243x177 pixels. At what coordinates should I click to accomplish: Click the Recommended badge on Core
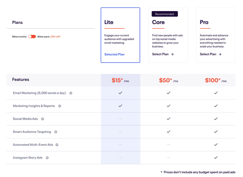click(x=164, y=14)
